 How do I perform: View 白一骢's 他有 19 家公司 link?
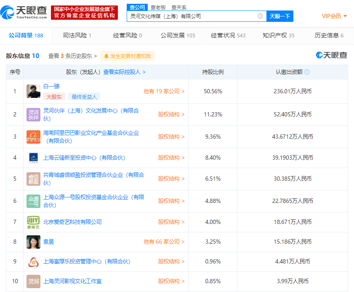164,91
